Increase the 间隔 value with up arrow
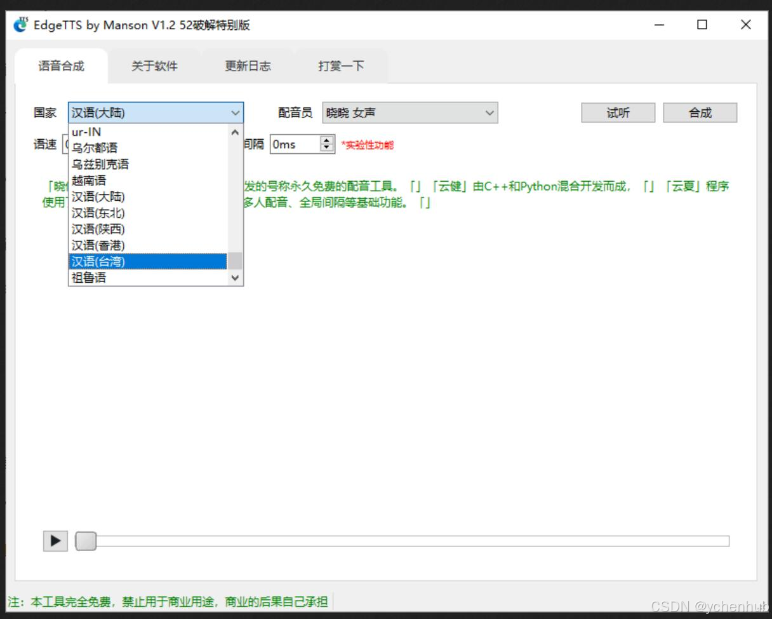This screenshot has height=619, width=772. (x=327, y=140)
